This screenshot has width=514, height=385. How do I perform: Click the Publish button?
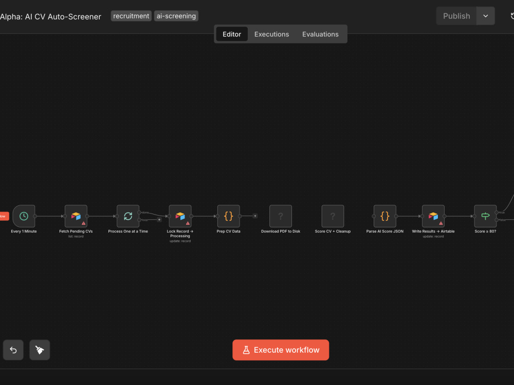pos(456,16)
